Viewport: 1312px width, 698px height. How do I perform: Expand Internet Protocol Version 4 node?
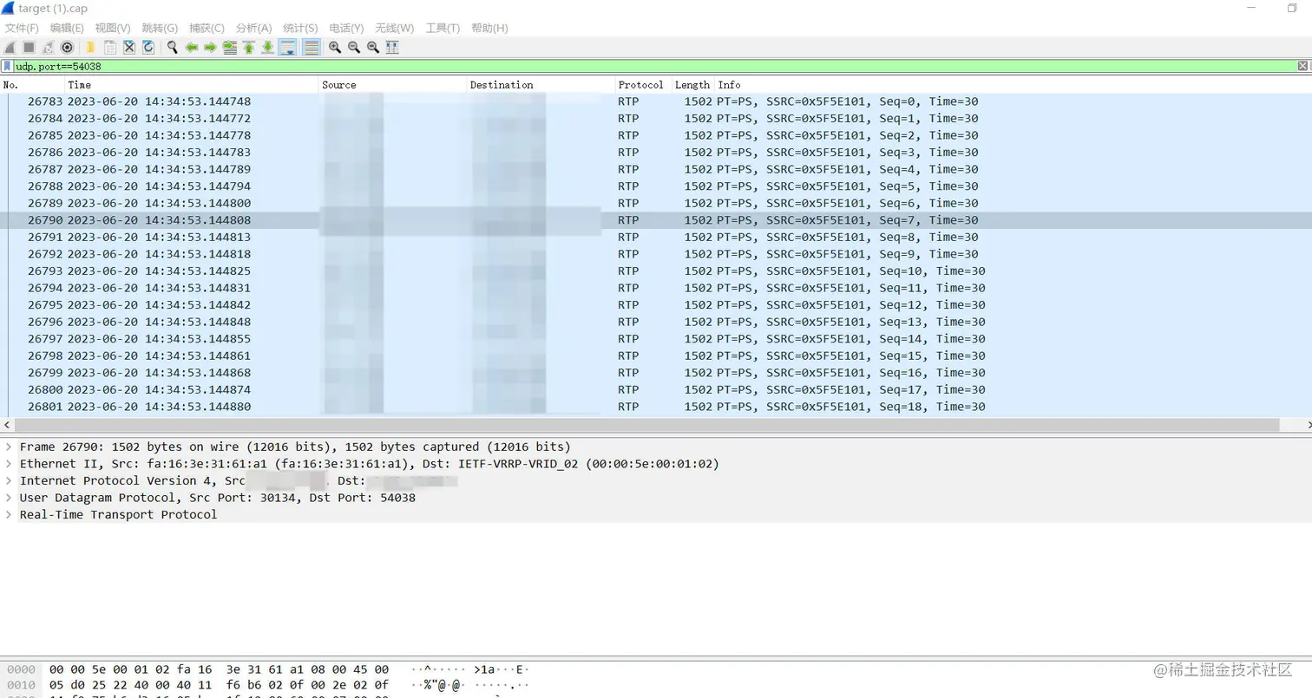tap(9, 481)
